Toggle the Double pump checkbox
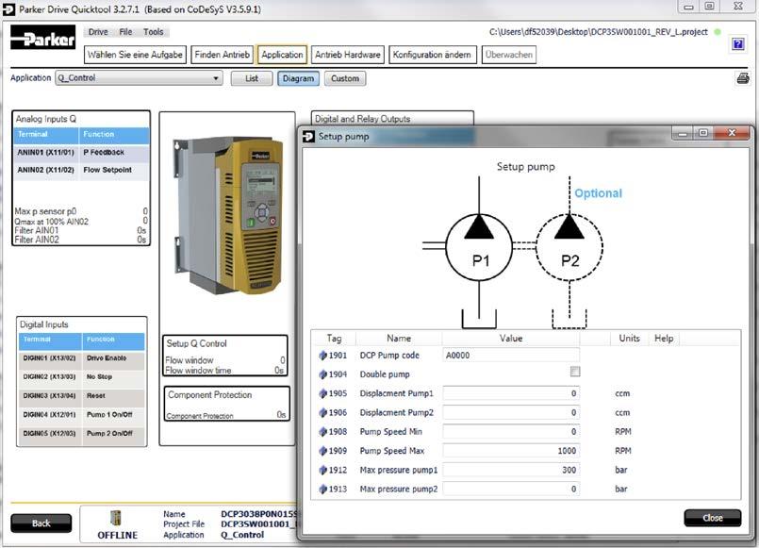The height and width of the screenshot is (548, 759). pos(574,372)
